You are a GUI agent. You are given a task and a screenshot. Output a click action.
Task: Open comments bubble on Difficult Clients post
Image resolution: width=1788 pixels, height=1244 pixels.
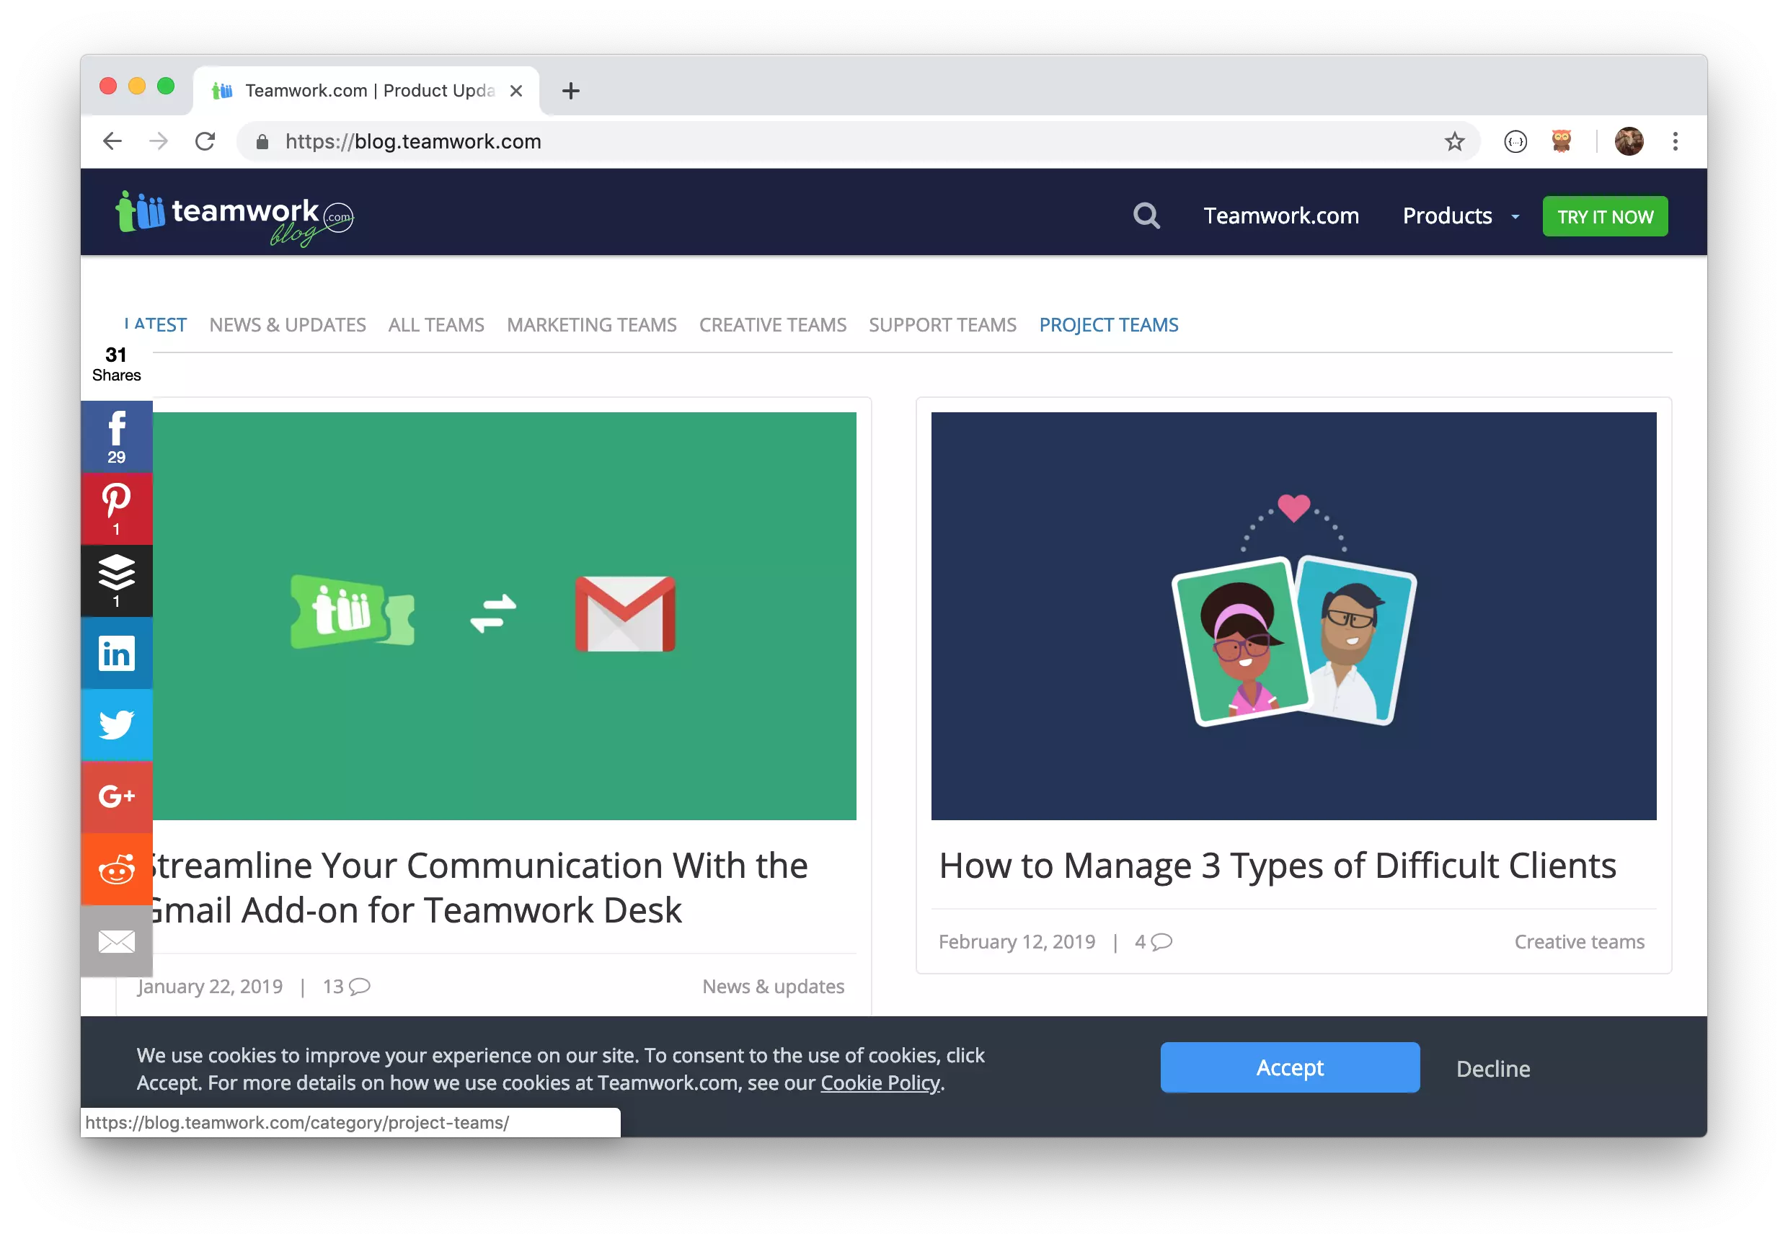1161,942
